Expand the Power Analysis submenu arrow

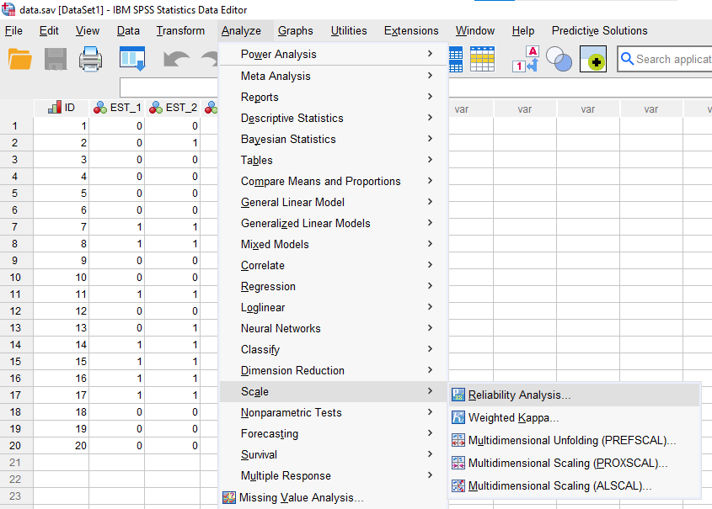pos(430,54)
